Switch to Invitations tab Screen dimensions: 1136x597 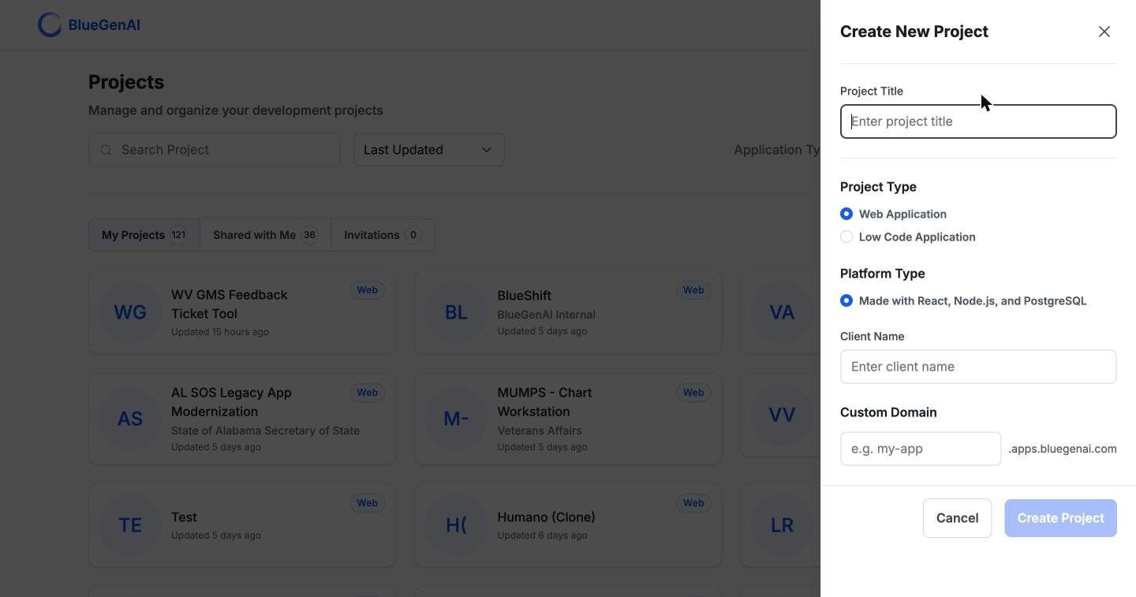click(383, 235)
